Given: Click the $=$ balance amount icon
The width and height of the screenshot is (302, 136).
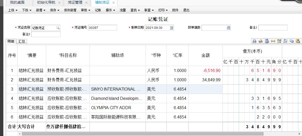Looking at the screenshot, I should pos(273,41).
